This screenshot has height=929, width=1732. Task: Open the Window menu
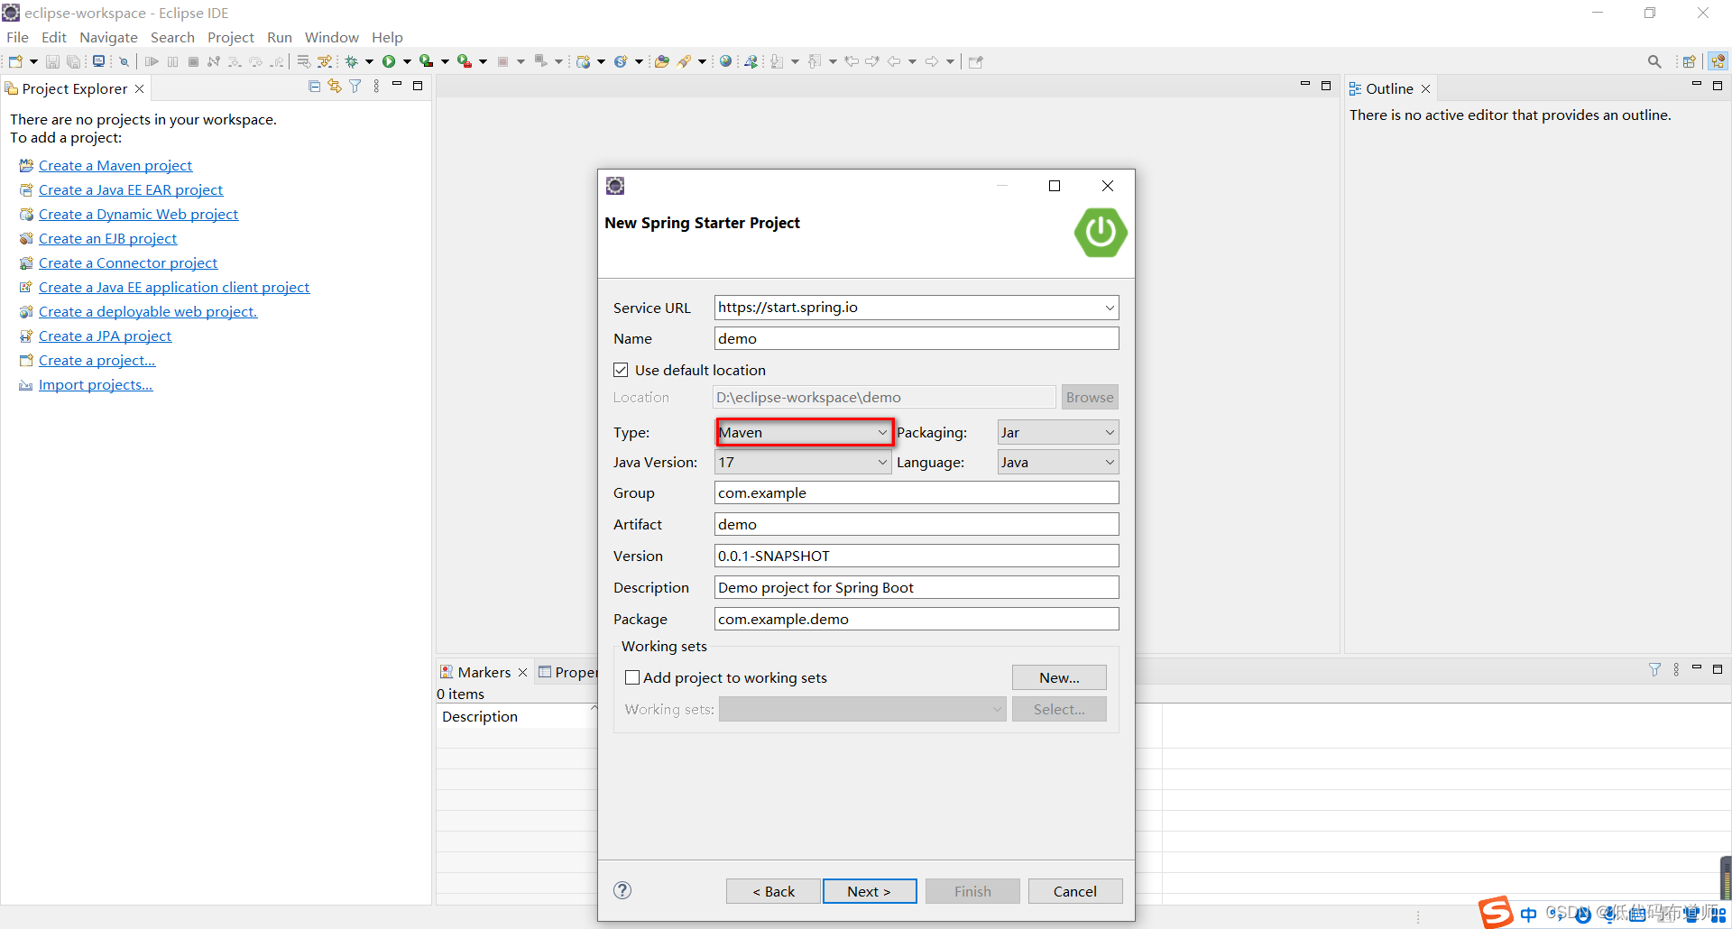coord(331,37)
